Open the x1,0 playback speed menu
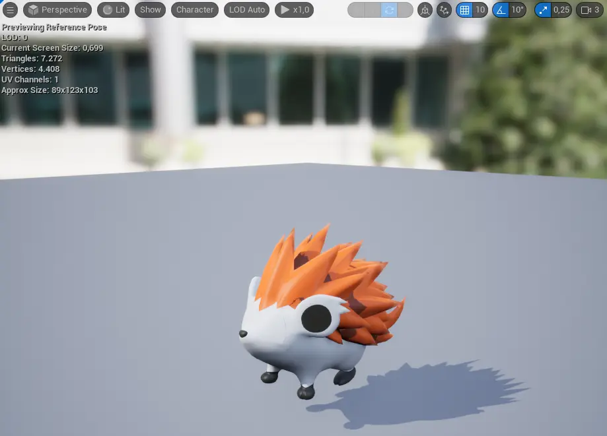The height and width of the screenshot is (436, 607). [x=294, y=10]
